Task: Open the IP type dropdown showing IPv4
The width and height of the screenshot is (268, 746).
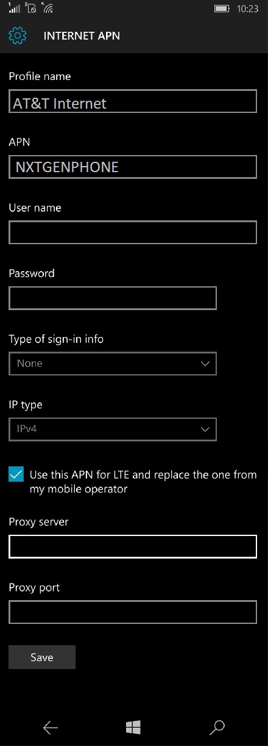Action: pyautogui.click(x=113, y=429)
